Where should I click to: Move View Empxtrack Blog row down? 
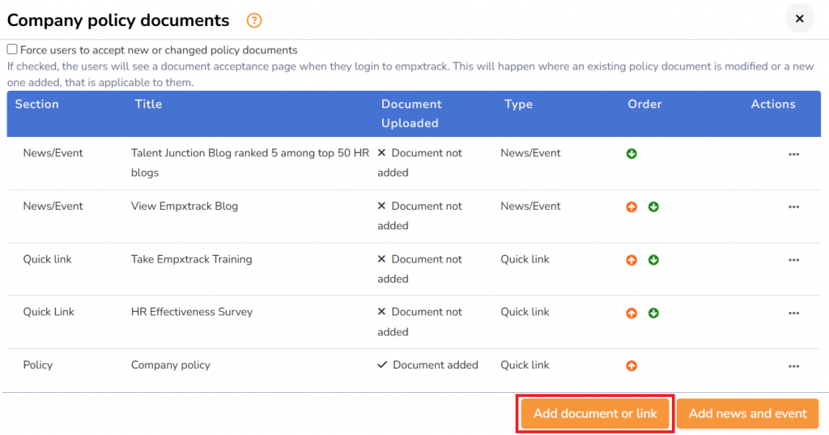tap(653, 207)
